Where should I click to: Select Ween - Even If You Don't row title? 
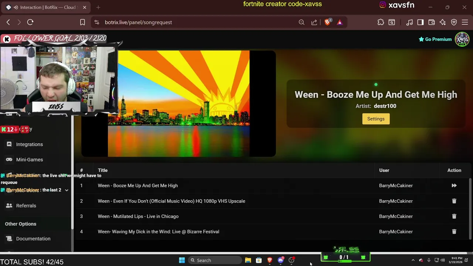pyautogui.click(x=171, y=201)
